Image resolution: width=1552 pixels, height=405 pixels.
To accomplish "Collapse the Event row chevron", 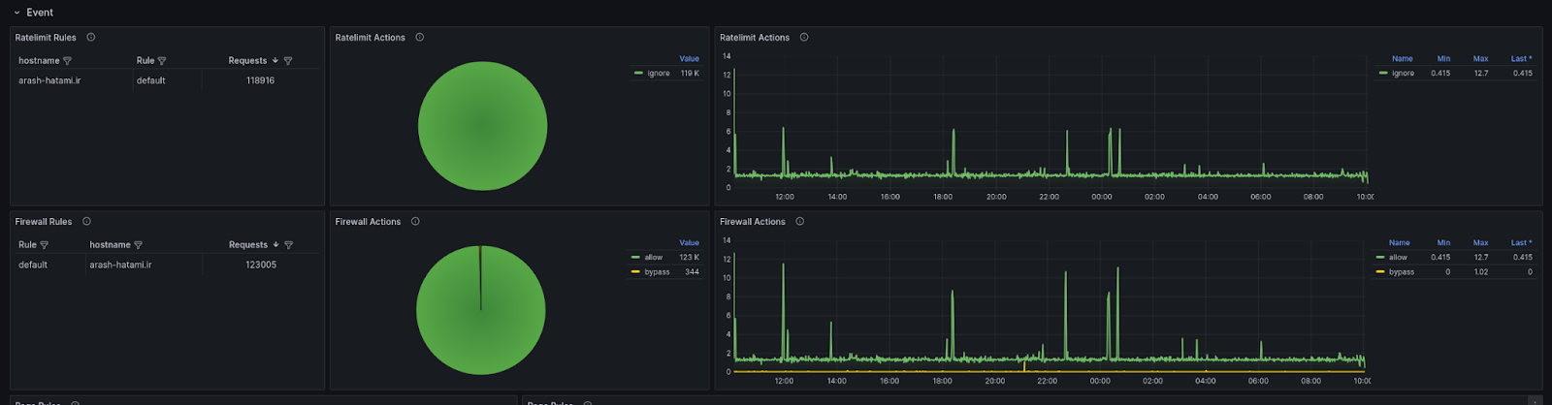I will [16, 13].
